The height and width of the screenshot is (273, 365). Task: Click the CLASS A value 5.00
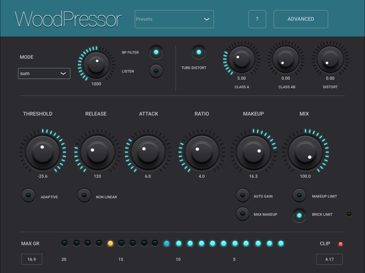241,78
